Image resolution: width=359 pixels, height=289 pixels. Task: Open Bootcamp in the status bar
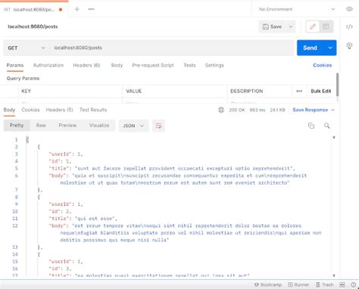268,284
